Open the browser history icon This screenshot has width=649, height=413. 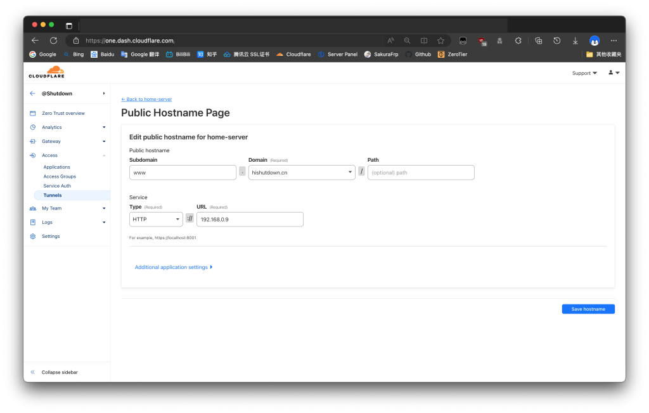pyautogui.click(x=556, y=41)
